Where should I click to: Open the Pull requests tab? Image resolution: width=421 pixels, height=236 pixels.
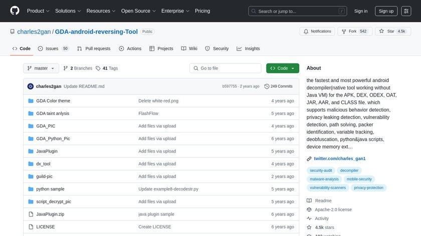[94, 48]
